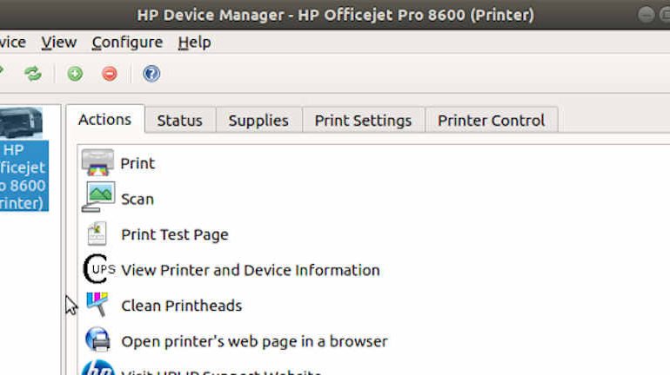Click the green refresh arrows toolbar icon
This screenshot has height=375, width=670.
[32, 74]
